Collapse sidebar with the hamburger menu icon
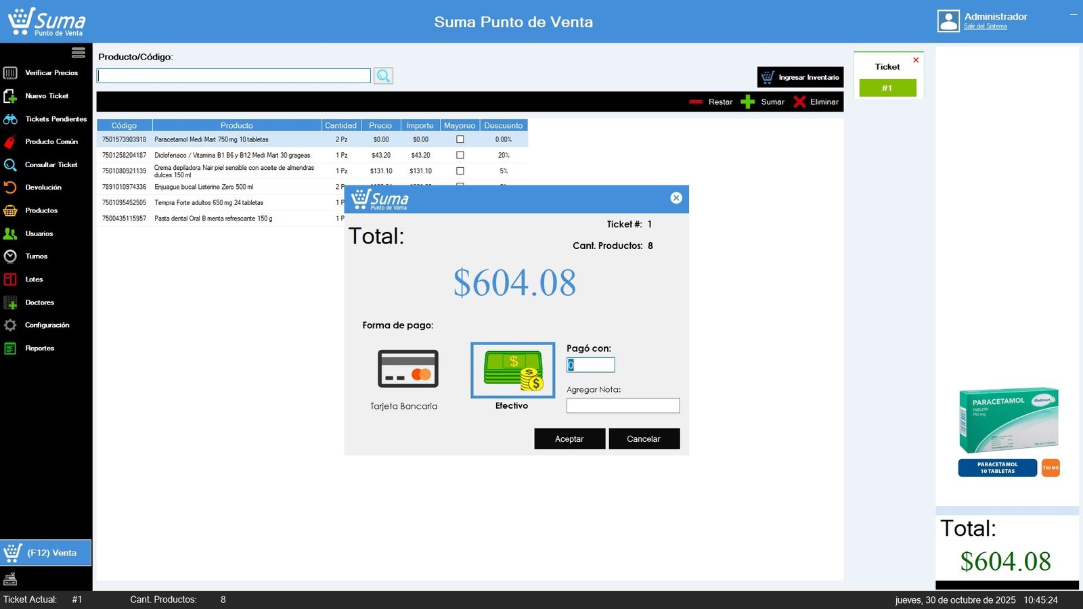This screenshot has width=1083, height=609. pos(79,53)
